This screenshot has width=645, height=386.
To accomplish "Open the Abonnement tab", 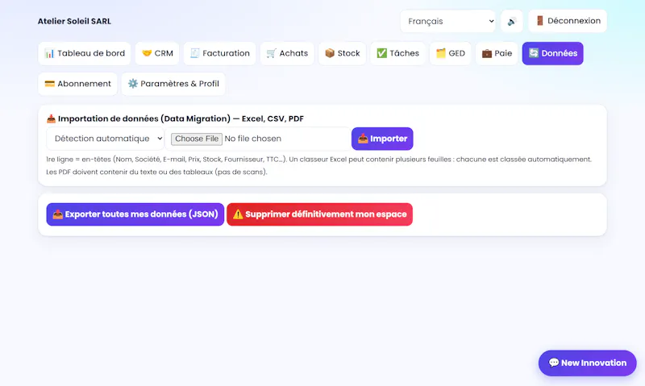I will (77, 84).
